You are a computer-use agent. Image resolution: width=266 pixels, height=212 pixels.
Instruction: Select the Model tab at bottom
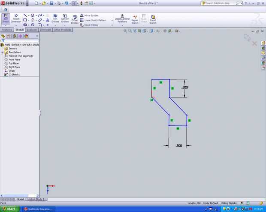[20, 199]
